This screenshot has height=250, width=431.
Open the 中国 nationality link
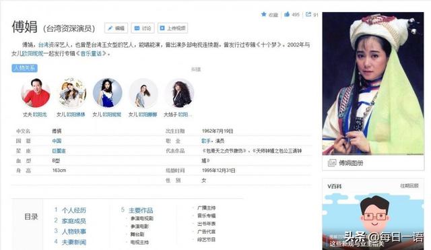pos(57,141)
